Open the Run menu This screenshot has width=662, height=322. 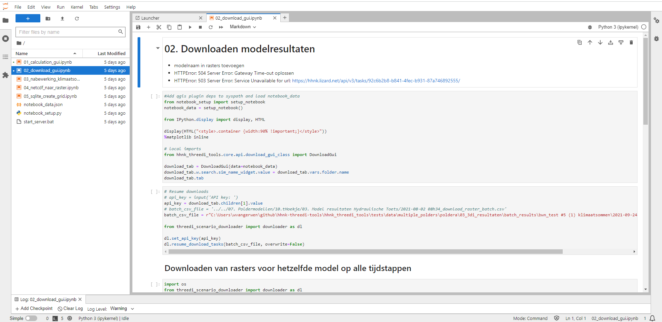coord(61,7)
